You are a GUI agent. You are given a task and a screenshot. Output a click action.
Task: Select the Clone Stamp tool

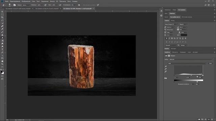tap(2, 35)
